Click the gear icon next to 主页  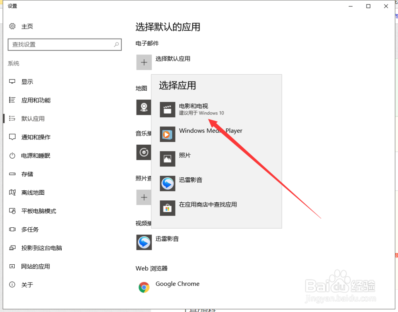[12, 26]
